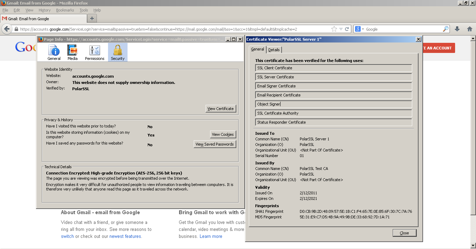This screenshot has width=476, height=249.
Task: Open the Help menu
Action: 97,10
